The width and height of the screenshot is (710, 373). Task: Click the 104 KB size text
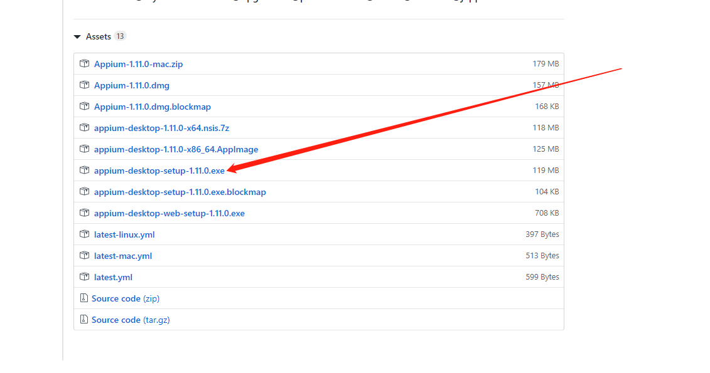[547, 192]
